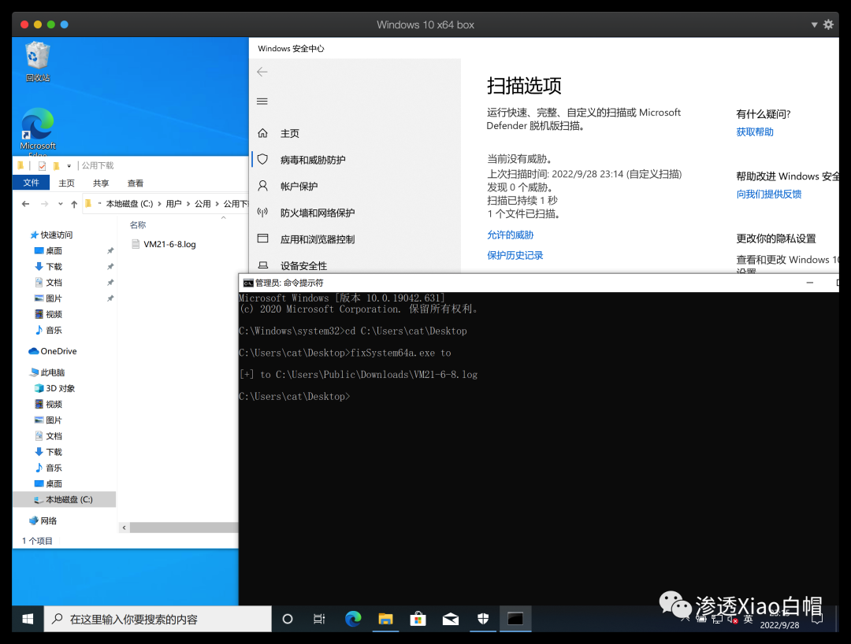This screenshot has width=851, height=644.
Task: Open 保护历史记录 link
Action: click(515, 255)
